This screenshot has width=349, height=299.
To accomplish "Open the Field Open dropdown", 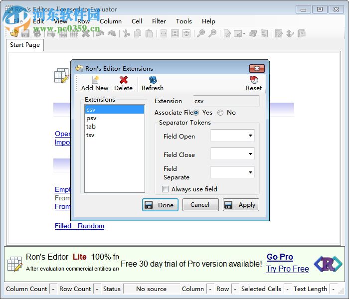I will tap(250, 136).
